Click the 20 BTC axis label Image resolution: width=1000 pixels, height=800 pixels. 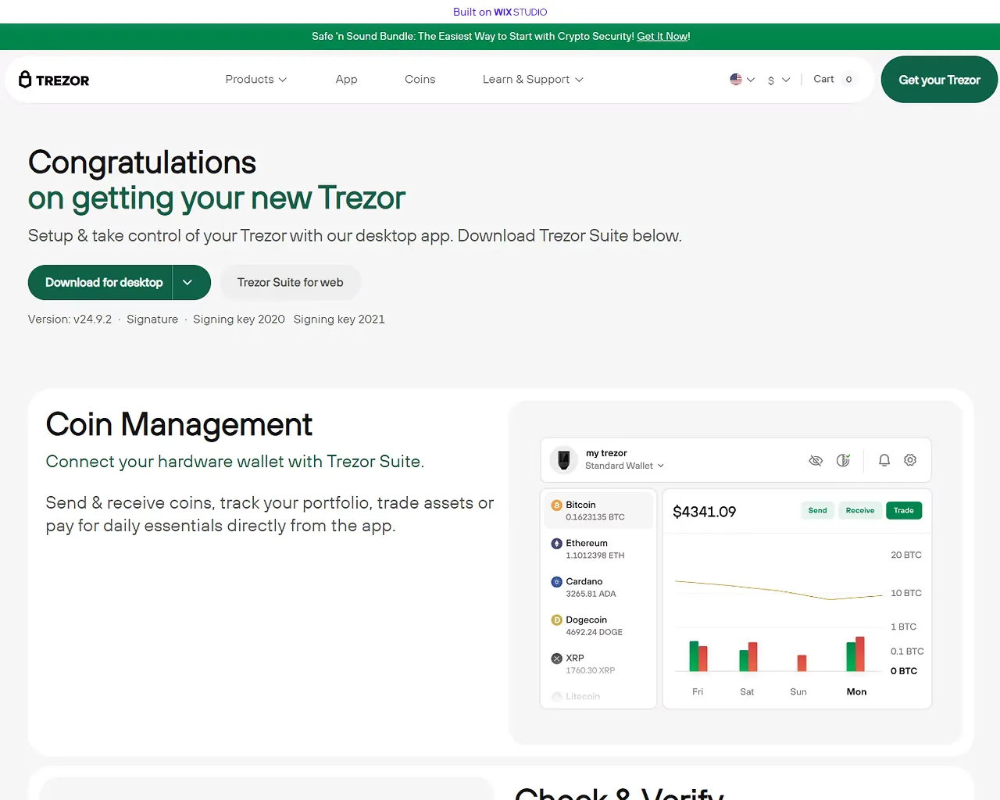906,555
